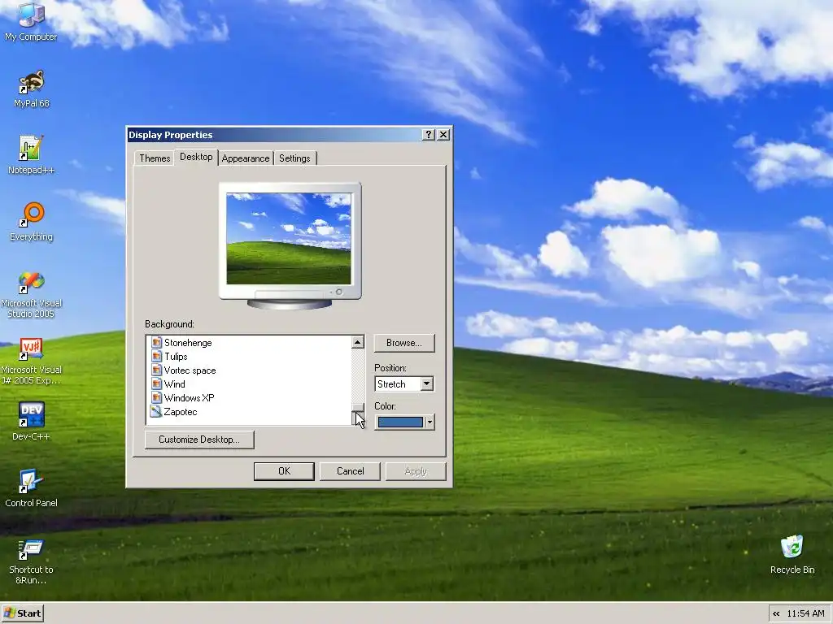
Task: Close the Display Properties dialog
Action: coord(443,135)
